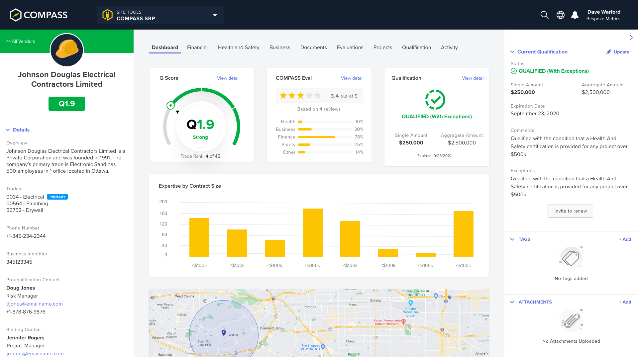The width and height of the screenshot is (638, 357).
Task: Click the green Q1.9 score badge
Action: (67, 104)
